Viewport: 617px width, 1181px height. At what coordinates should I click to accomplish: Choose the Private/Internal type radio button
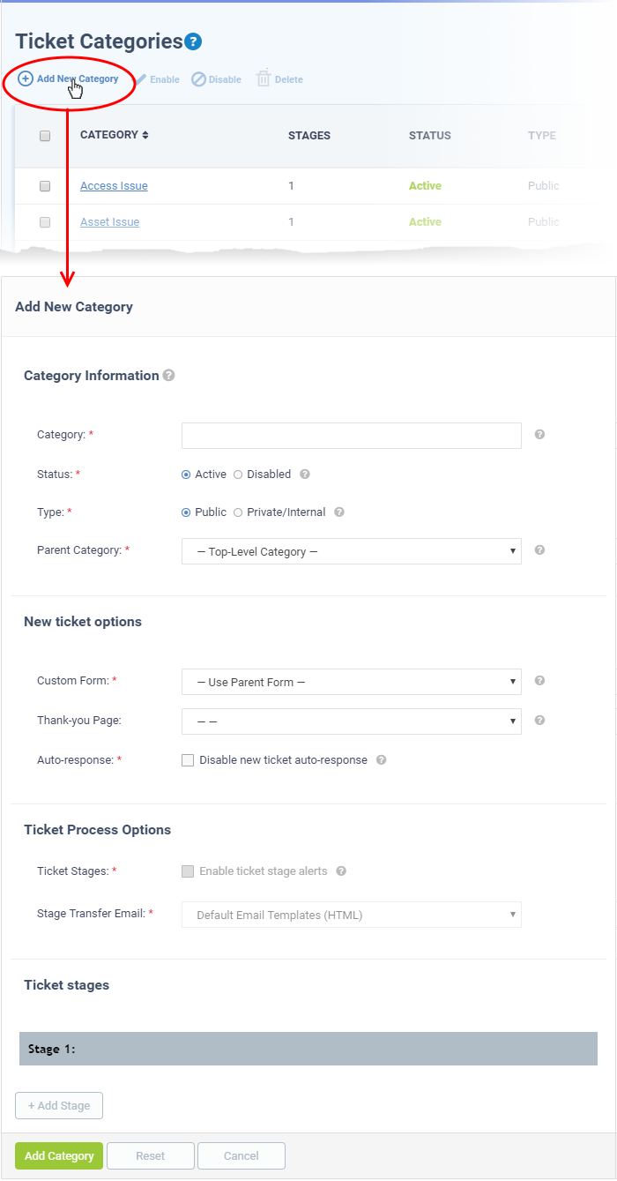[238, 512]
